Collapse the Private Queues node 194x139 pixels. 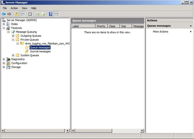click(x=13, y=40)
